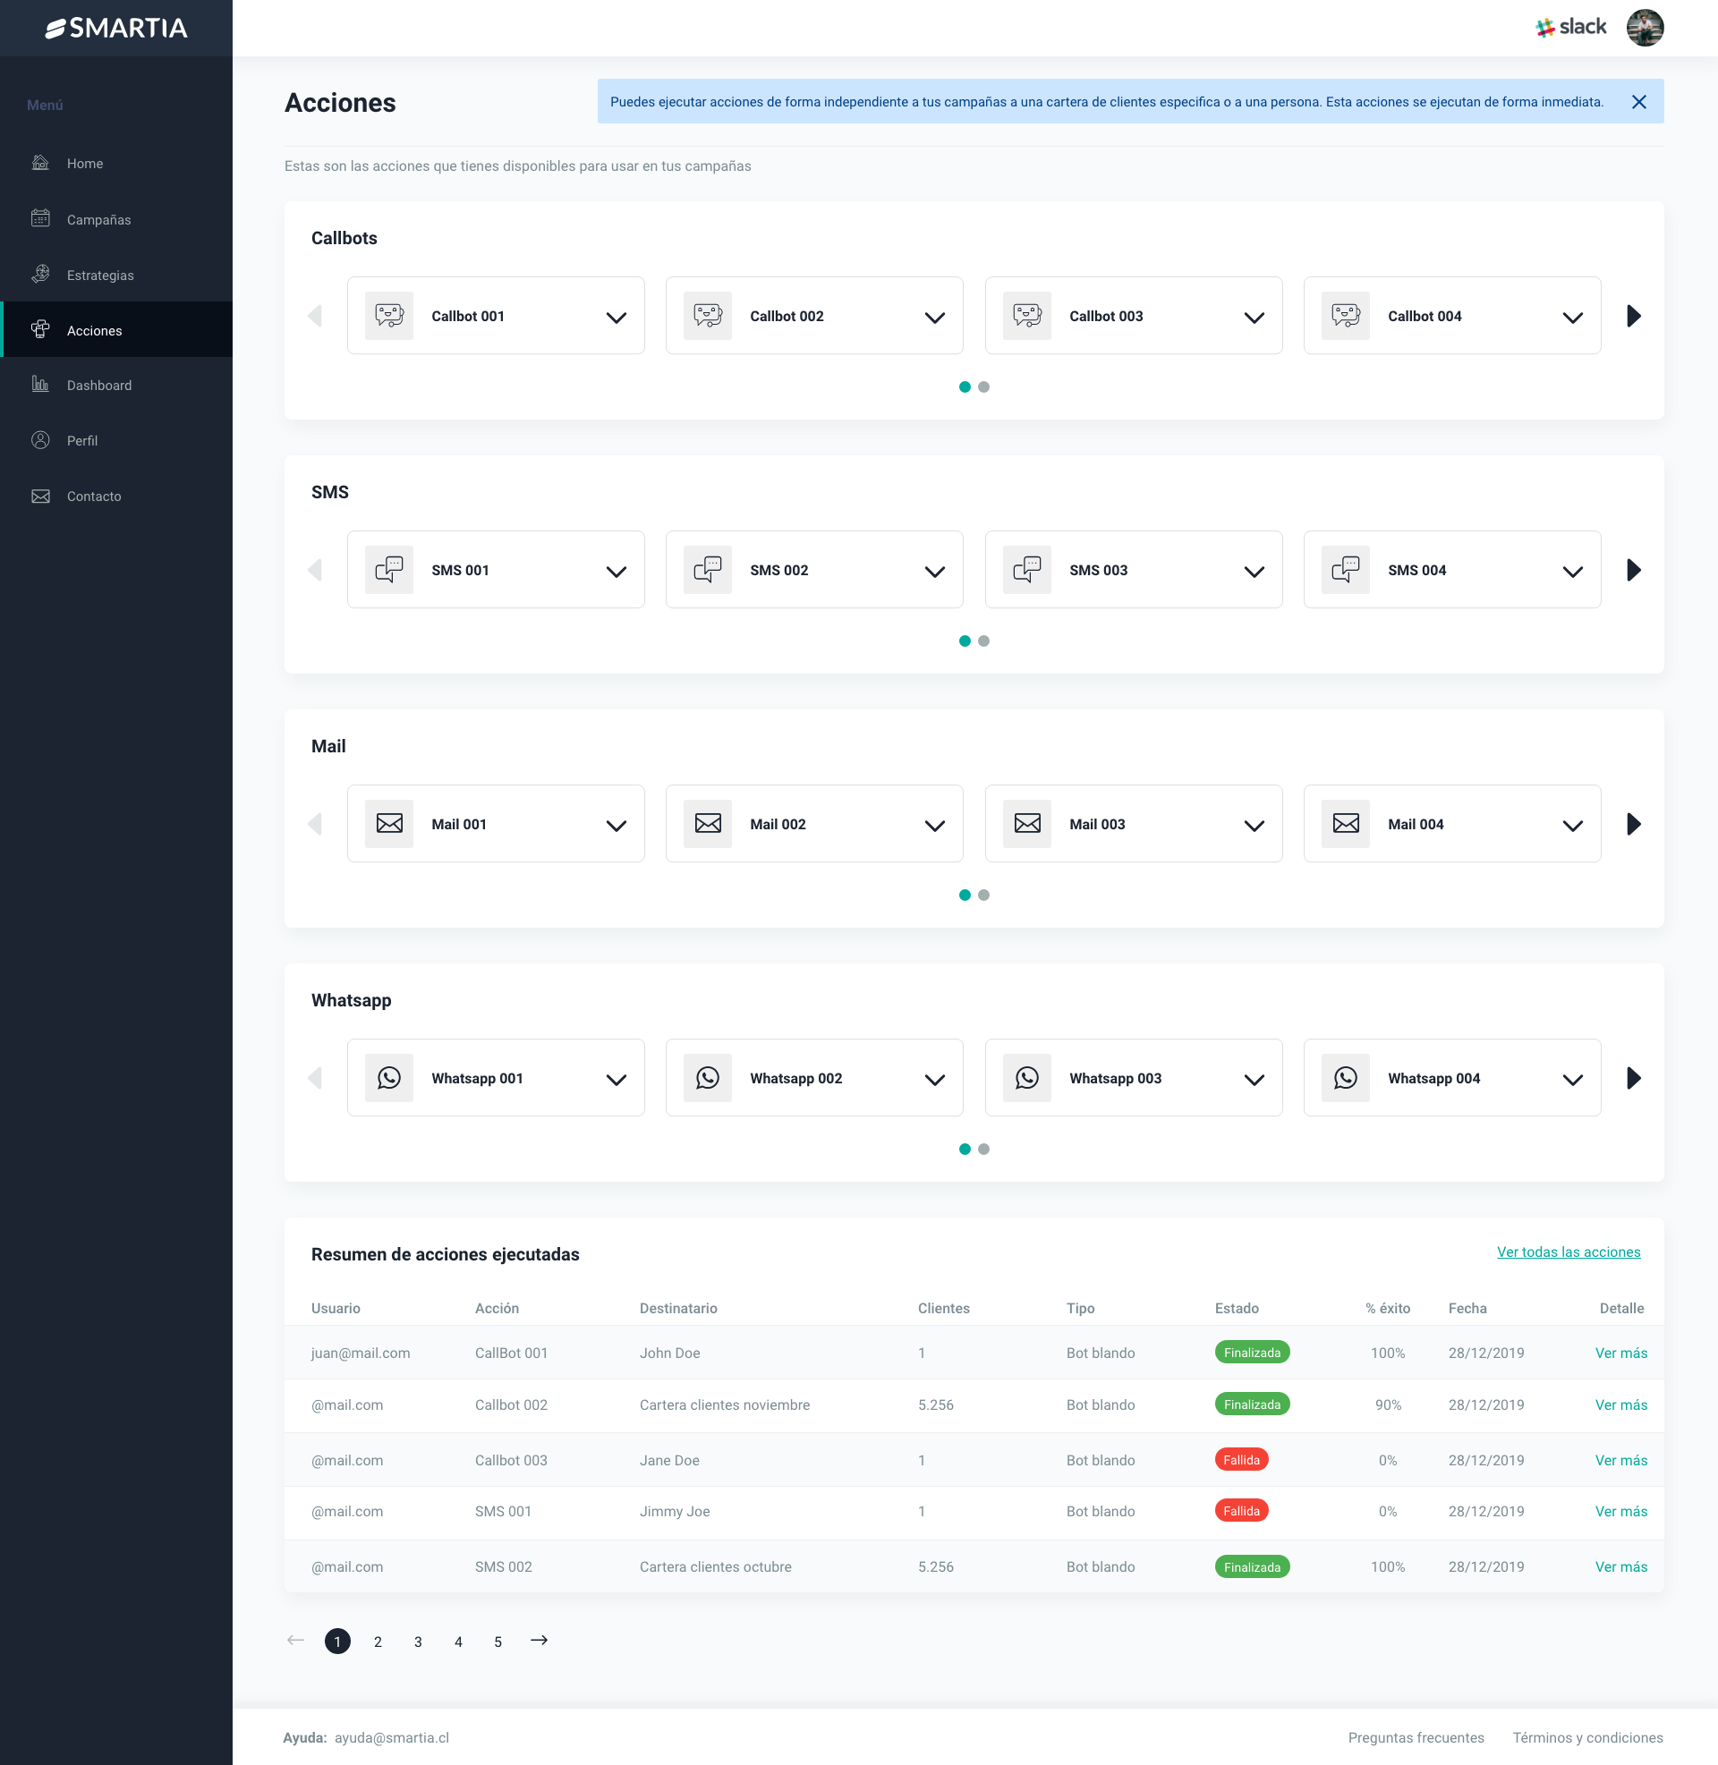Select the first pagination dot under Callbots

coord(965,387)
